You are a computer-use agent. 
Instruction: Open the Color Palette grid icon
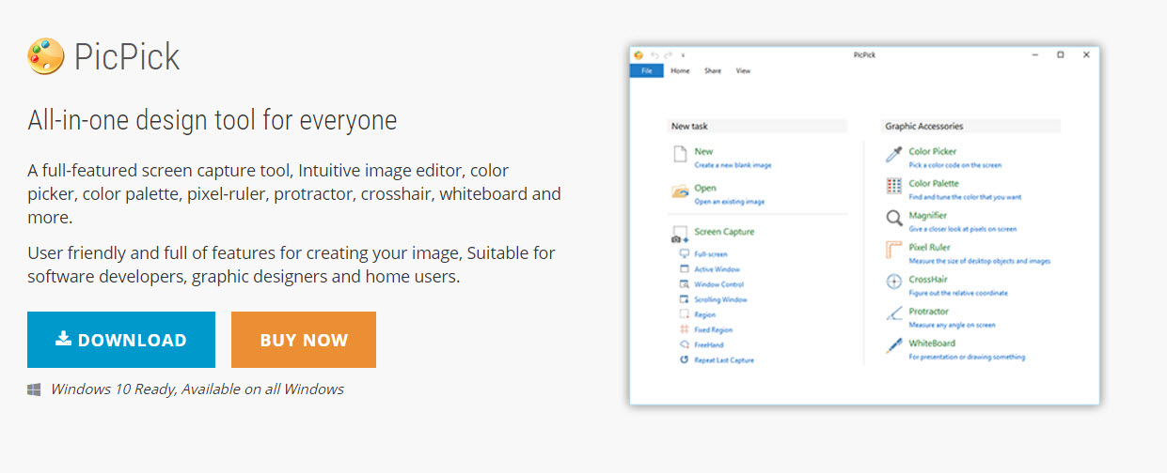coord(894,187)
